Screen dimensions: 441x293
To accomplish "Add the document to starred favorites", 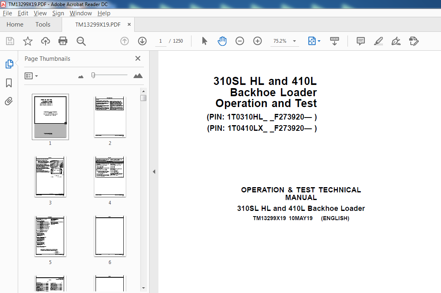I will tap(27, 41).
